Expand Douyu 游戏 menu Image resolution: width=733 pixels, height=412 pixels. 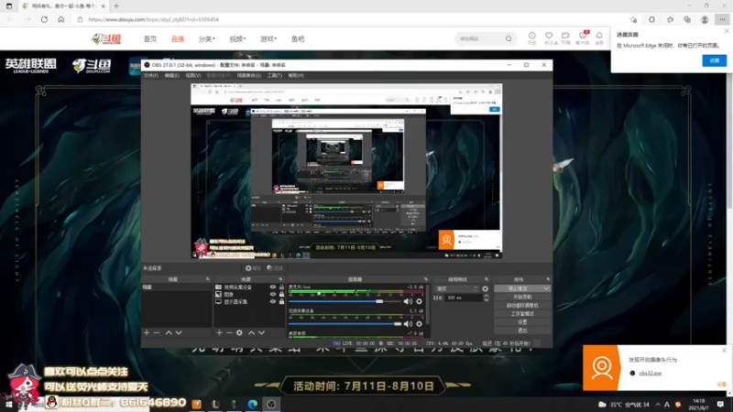click(x=268, y=38)
